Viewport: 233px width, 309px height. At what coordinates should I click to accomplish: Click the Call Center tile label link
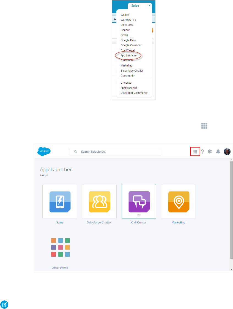[139, 222]
